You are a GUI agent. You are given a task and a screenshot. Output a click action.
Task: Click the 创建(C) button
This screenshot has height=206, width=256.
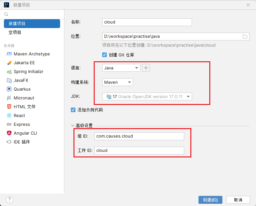210,200
